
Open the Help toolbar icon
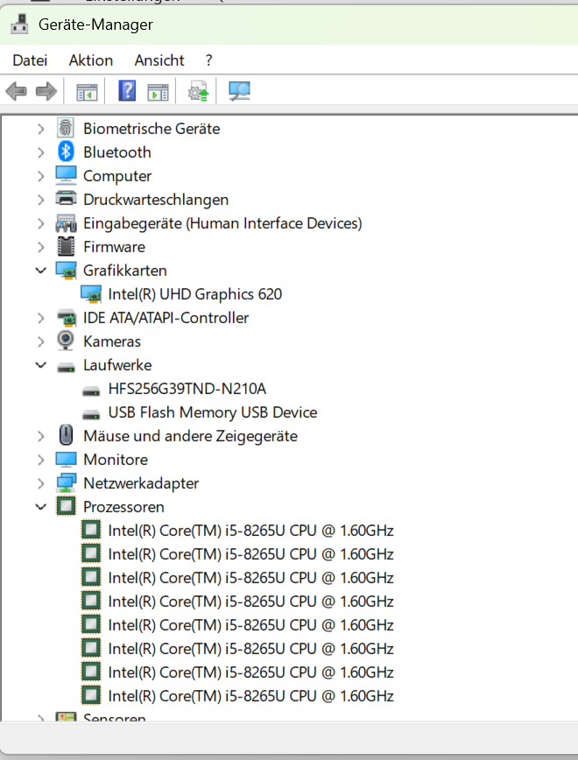pyautogui.click(x=127, y=91)
